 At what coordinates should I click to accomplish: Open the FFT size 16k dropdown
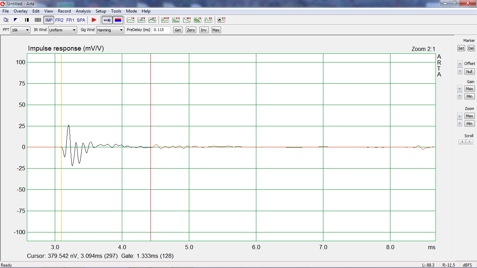[x=20, y=30]
